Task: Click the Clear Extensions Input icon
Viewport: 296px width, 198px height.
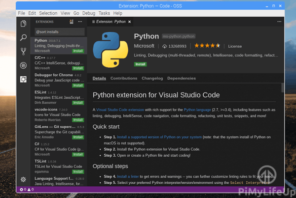Action: pyautogui.click(x=72, y=22)
